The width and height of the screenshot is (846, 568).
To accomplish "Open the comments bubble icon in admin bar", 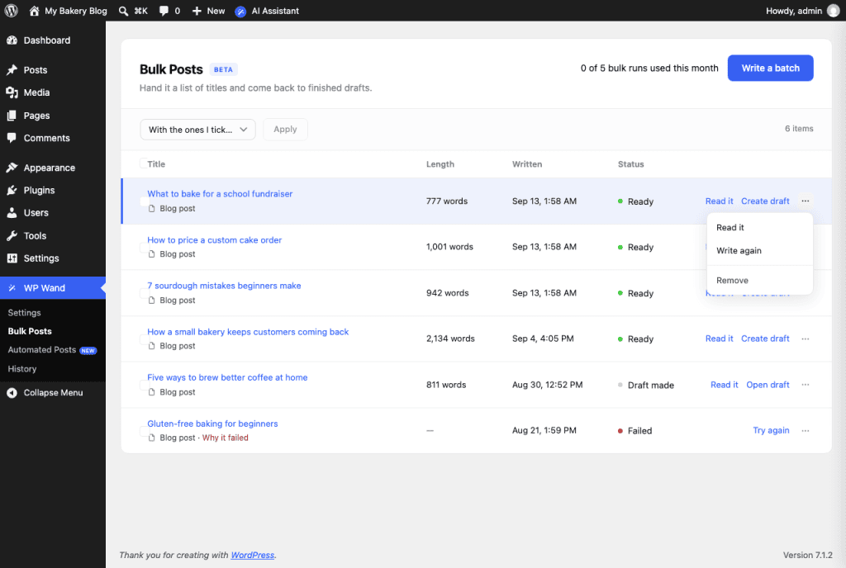I will (x=164, y=11).
